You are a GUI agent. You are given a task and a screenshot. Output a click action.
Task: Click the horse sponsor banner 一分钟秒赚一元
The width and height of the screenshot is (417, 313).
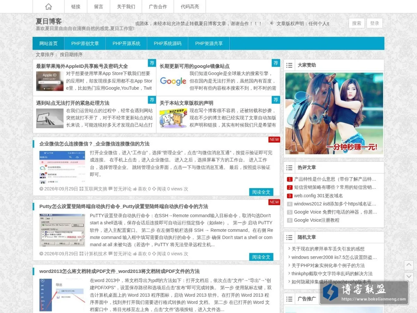tap(334, 113)
